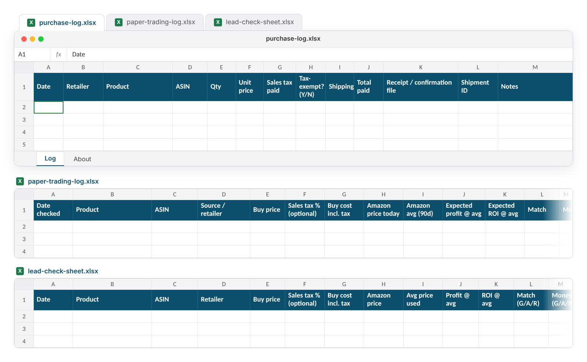Screen dimensions: 587x362
Task: Select 'Expected profit @ avg' header cell
Action: (464, 210)
